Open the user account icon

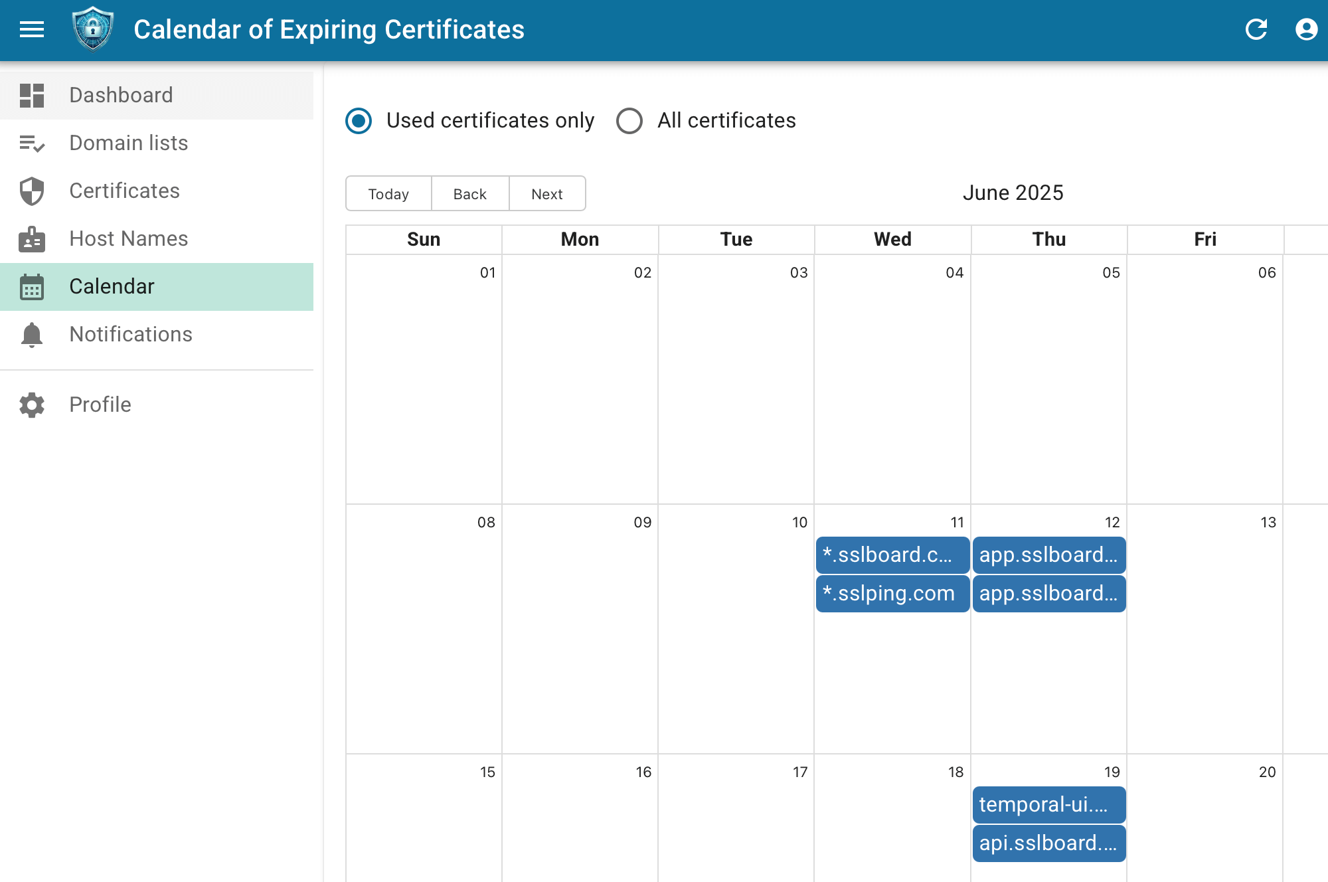(x=1306, y=29)
